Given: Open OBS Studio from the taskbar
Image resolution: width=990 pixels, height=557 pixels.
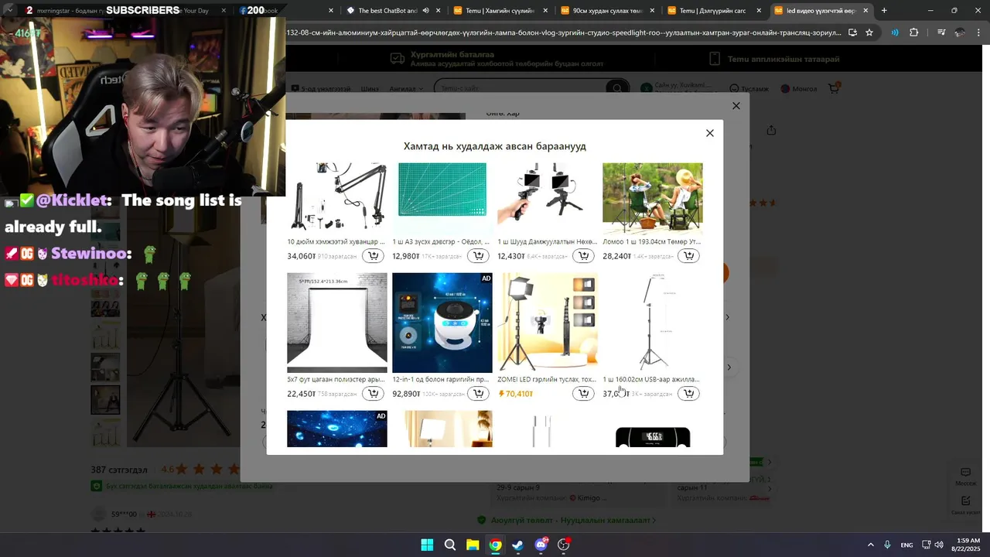Looking at the screenshot, I should tap(564, 545).
